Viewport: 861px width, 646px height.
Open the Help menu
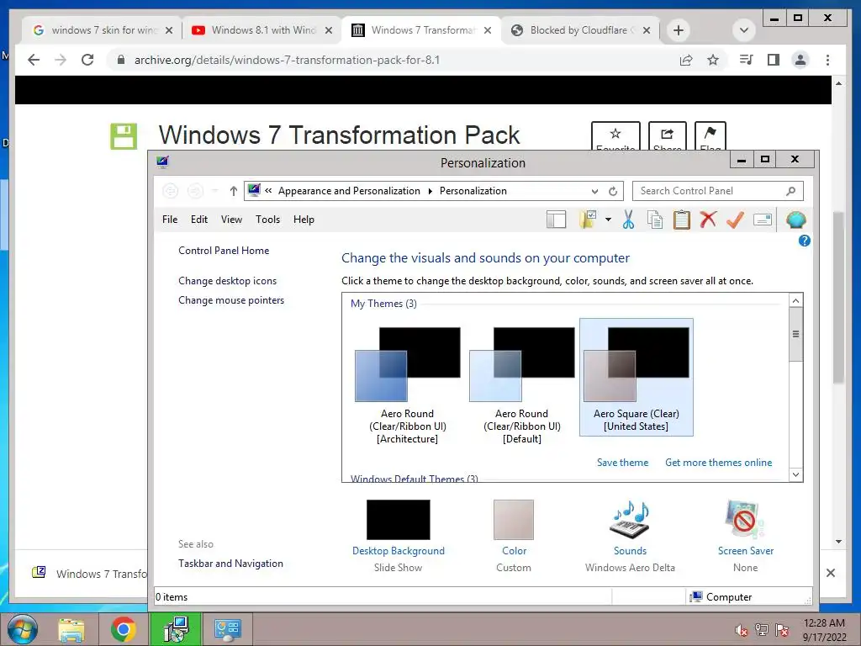304,220
